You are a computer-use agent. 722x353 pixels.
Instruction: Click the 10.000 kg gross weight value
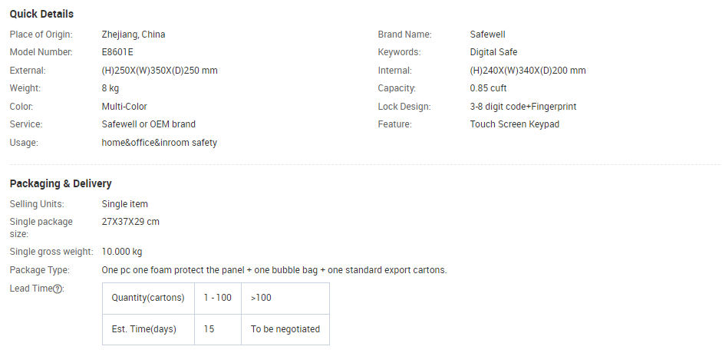click(121, 252)
